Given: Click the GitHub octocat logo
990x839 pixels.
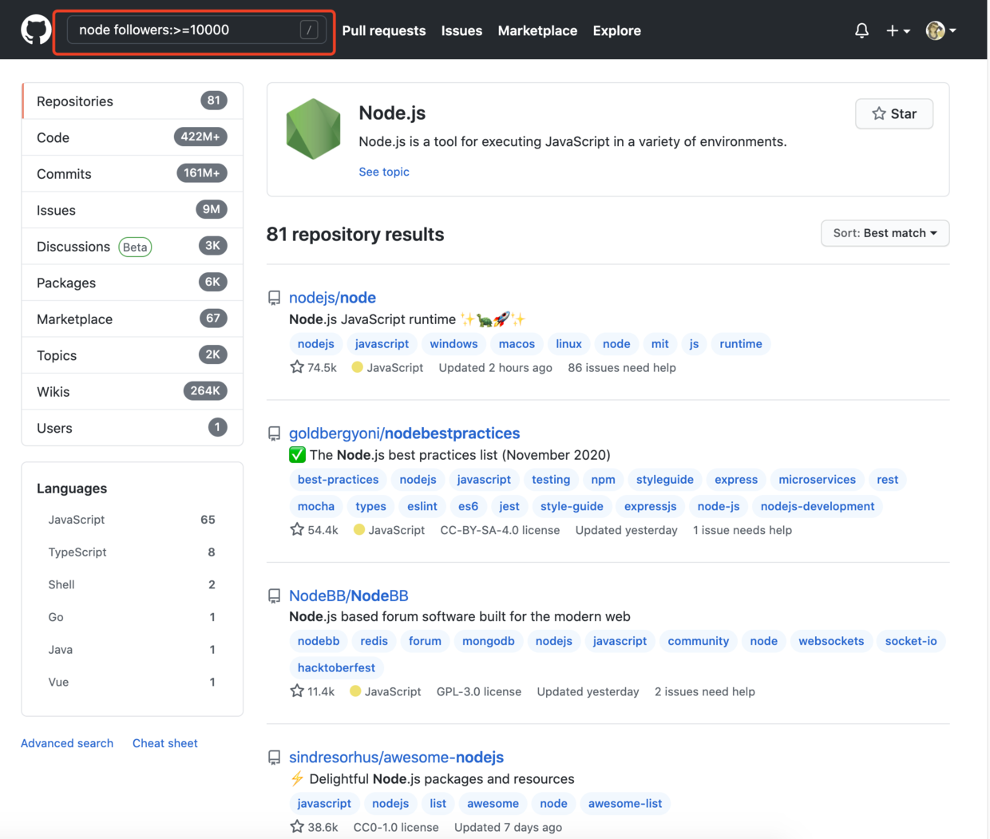Looking at the screenshot, I should point(35,30).
